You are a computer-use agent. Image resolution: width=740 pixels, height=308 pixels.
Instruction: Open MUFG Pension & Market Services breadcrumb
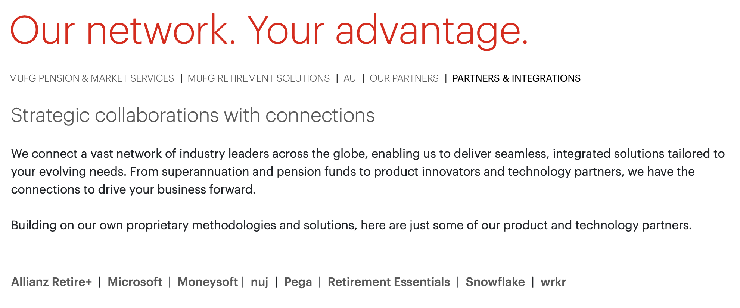tap(91, 78)
